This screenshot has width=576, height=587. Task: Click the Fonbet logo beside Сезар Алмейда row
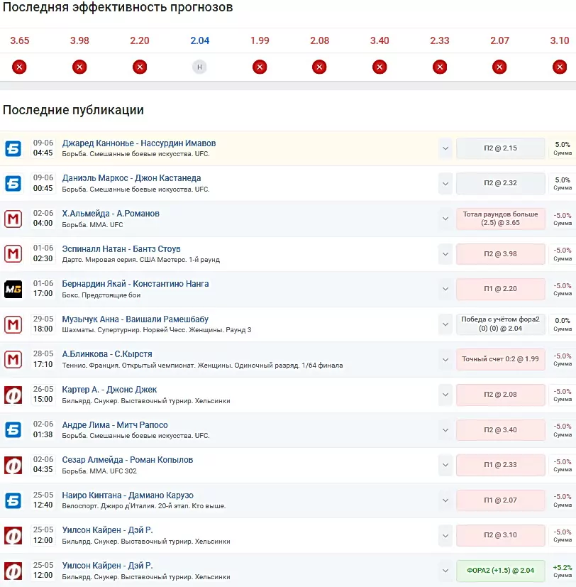[x=13, y=465]
